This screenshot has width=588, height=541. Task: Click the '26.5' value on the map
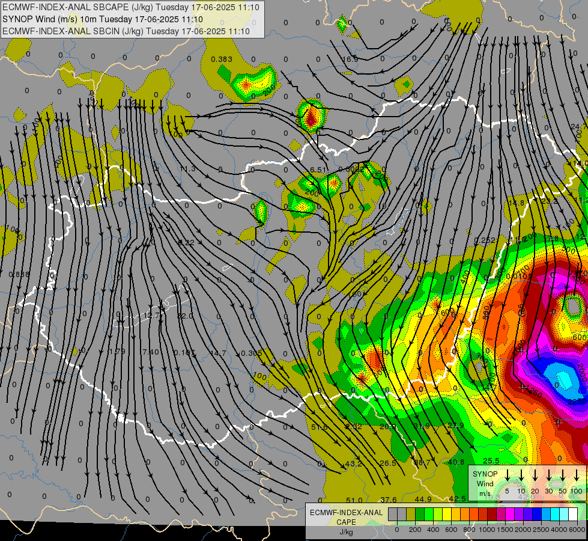[388, 463]
